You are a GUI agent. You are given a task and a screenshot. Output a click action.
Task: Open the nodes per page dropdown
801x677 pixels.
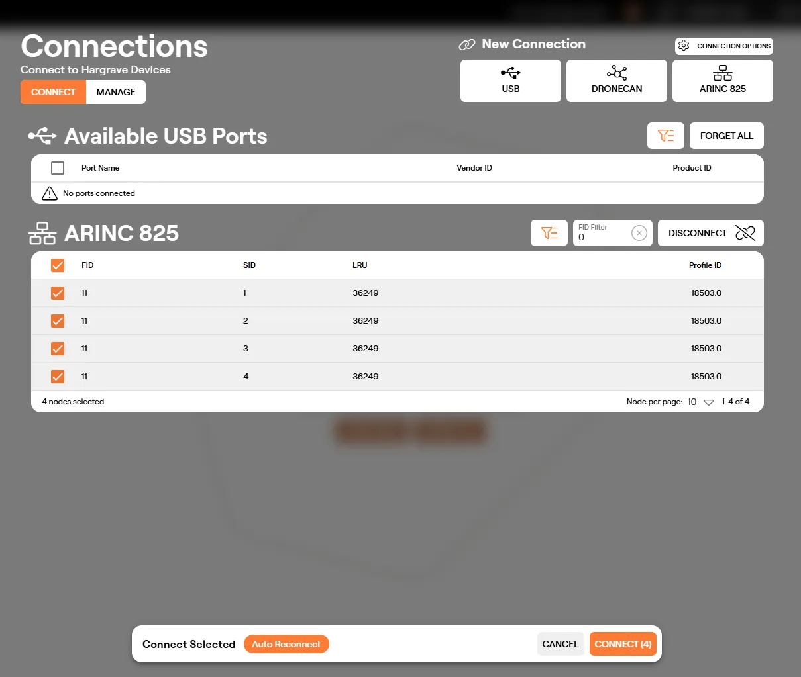click(x=700, y=402)
